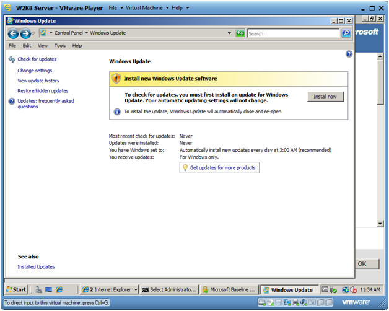
Task: Click the Control Panel icon in address bar
Action: click(43, 33)
